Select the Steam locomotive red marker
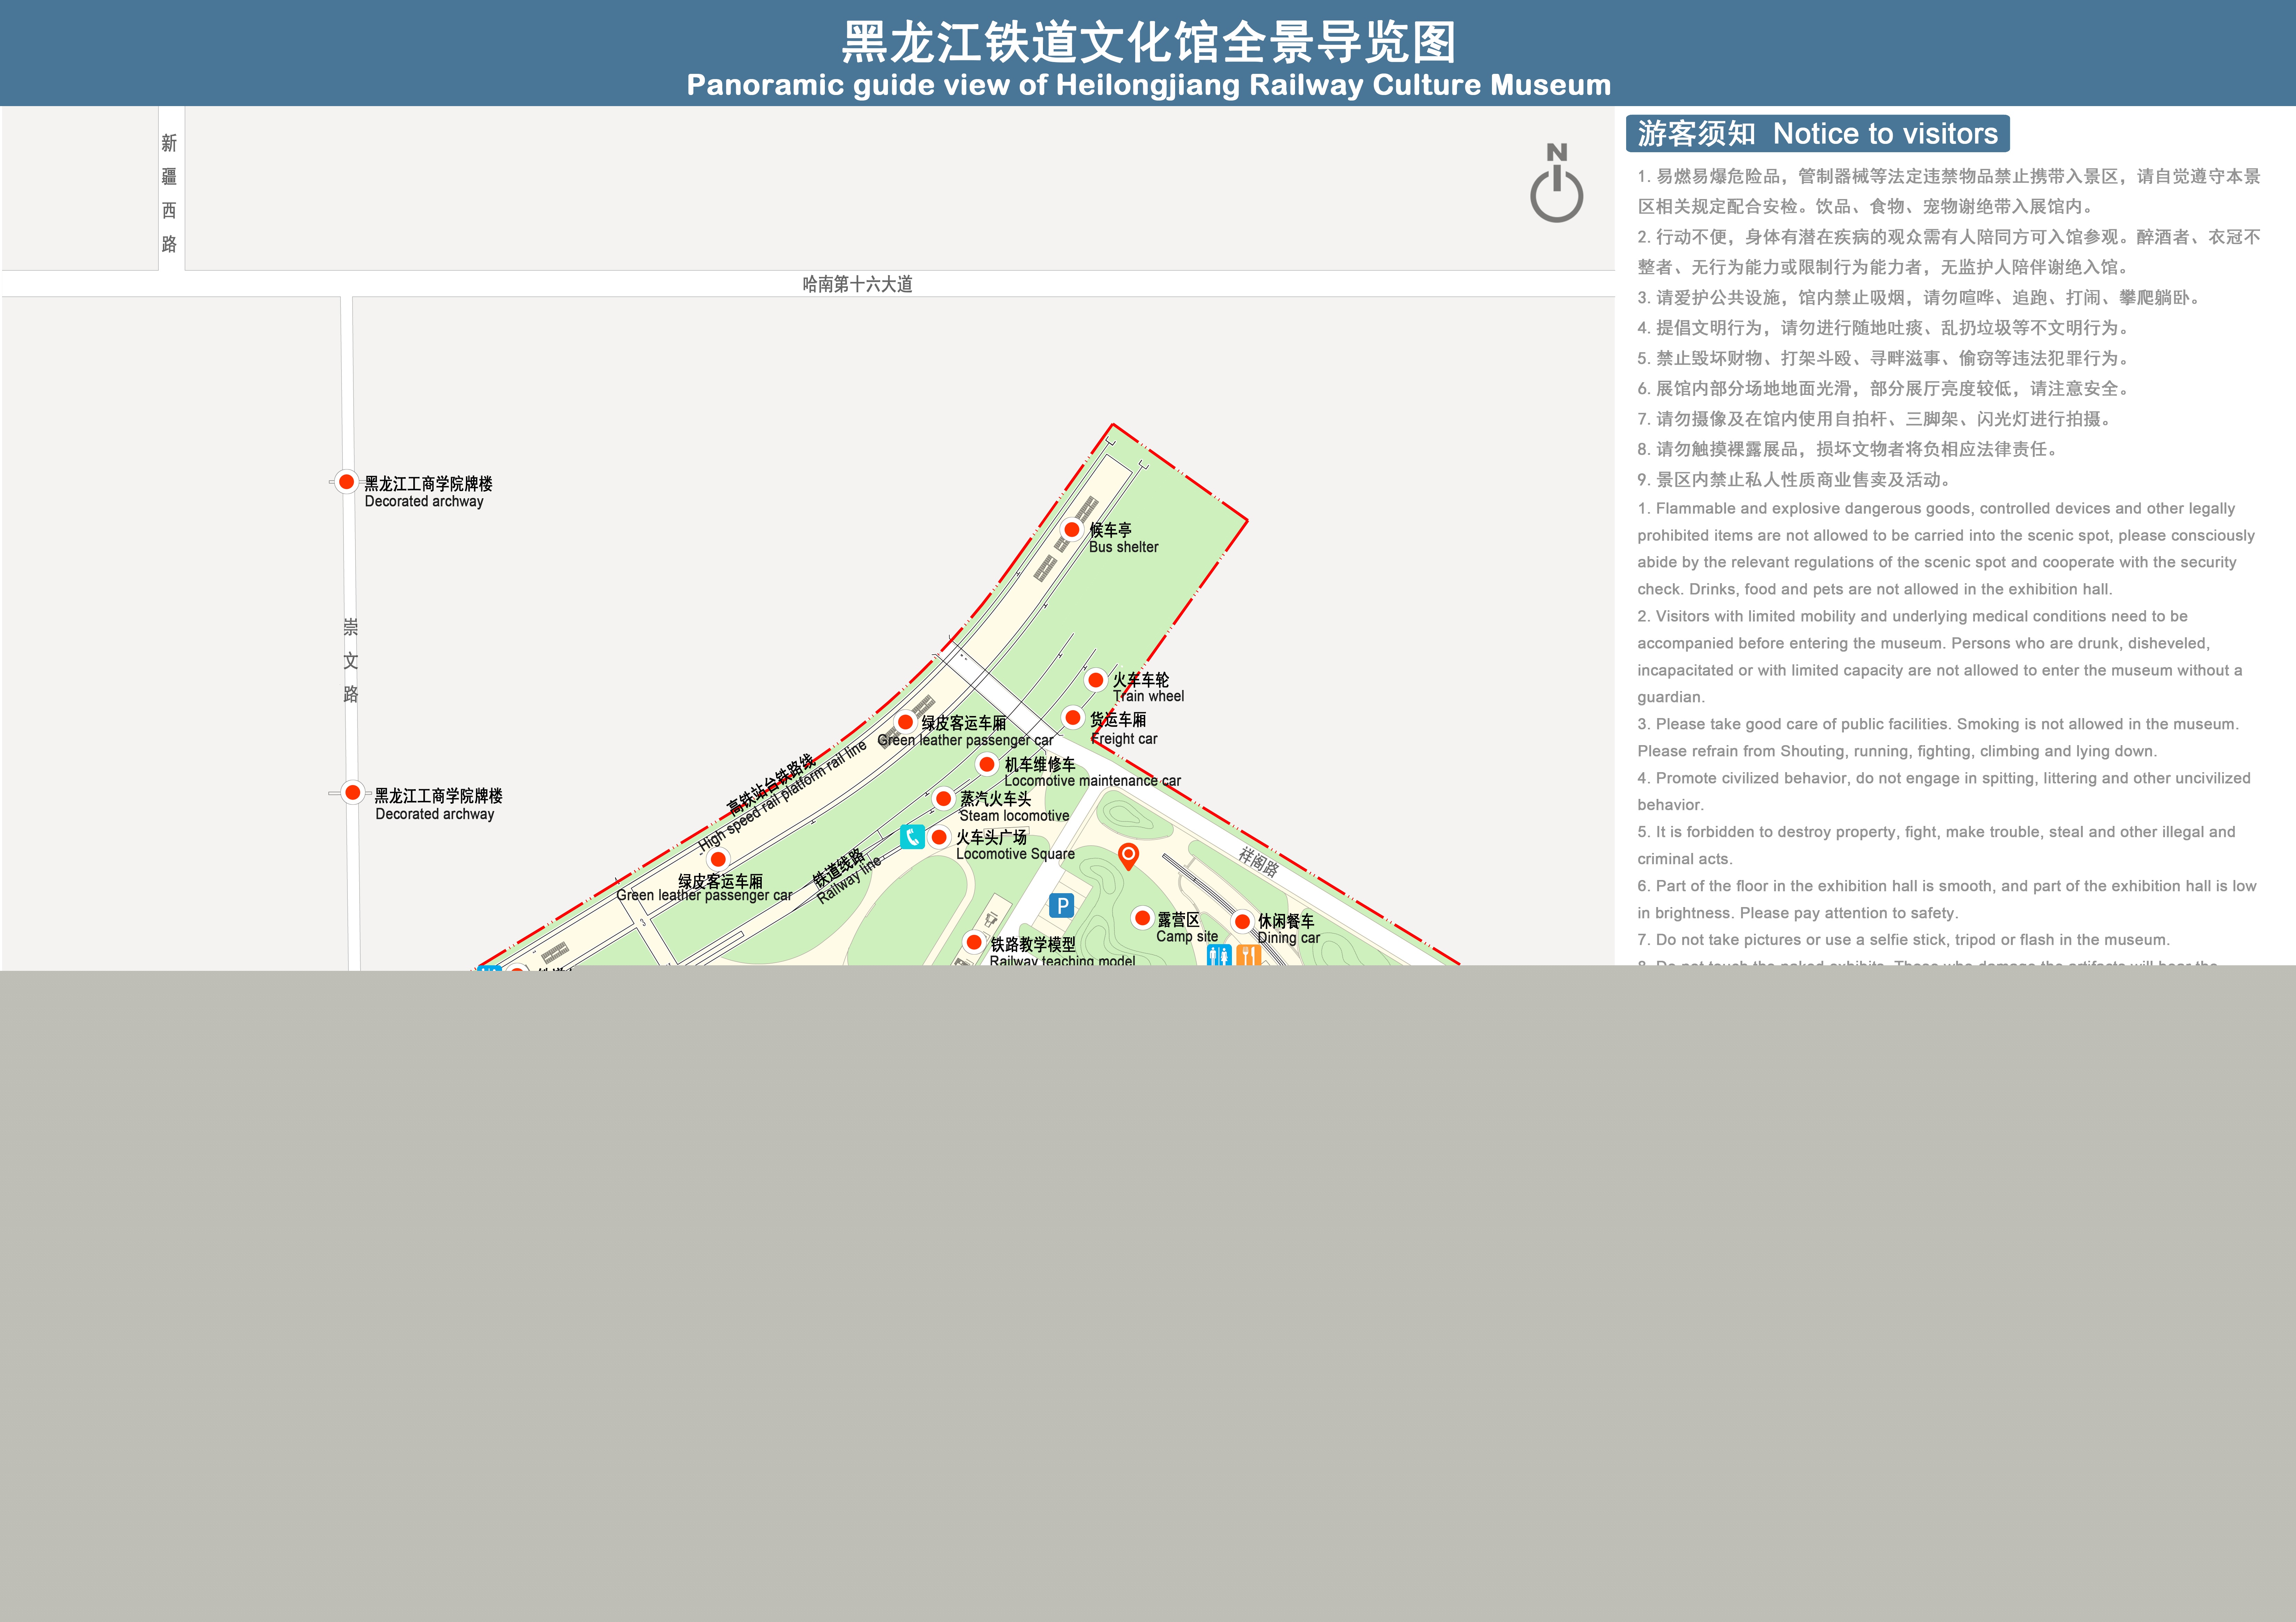The image size is (2296, 1622). point(943,799)
